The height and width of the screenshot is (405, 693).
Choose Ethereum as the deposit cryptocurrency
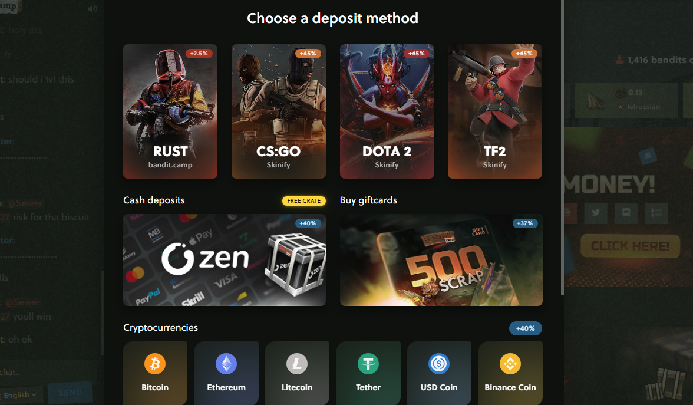226,373
